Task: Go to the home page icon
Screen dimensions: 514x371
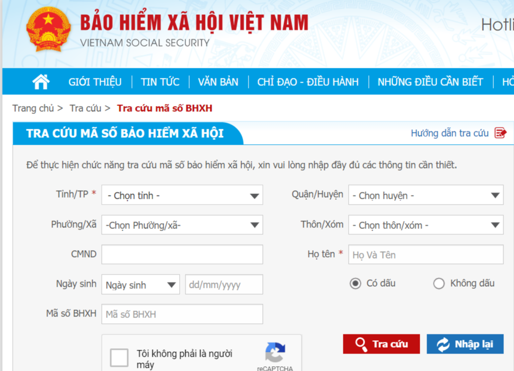Action: [x=41, y=82]
